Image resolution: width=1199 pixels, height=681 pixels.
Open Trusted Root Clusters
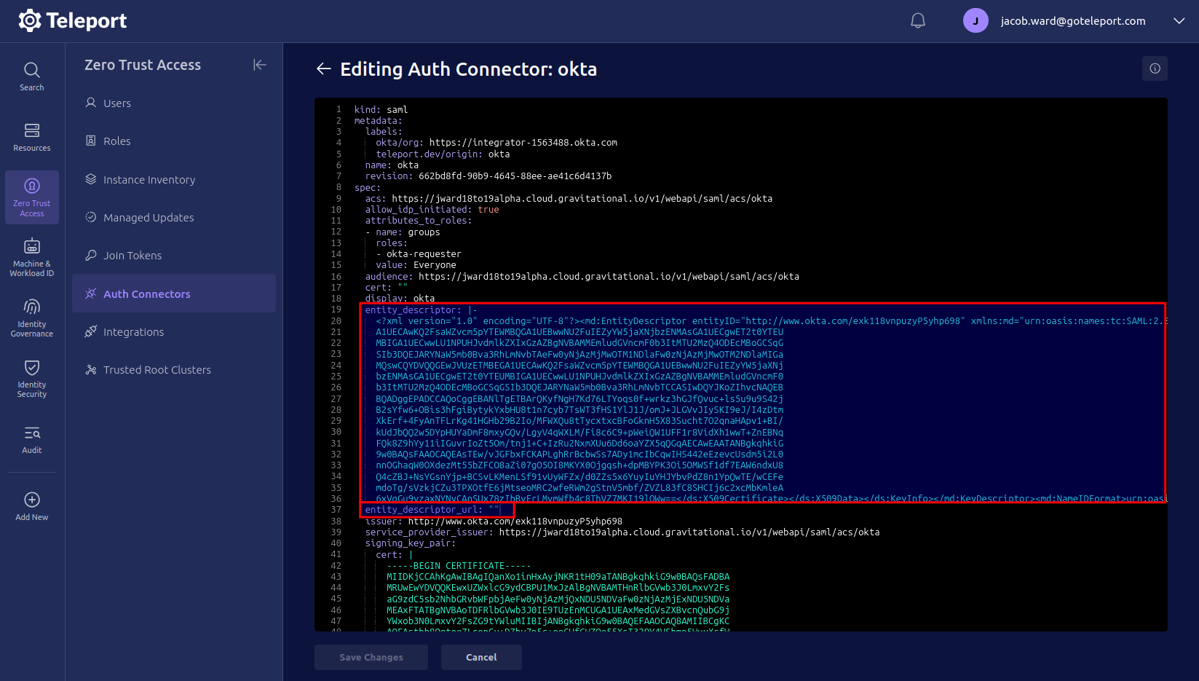click(157, 369)
